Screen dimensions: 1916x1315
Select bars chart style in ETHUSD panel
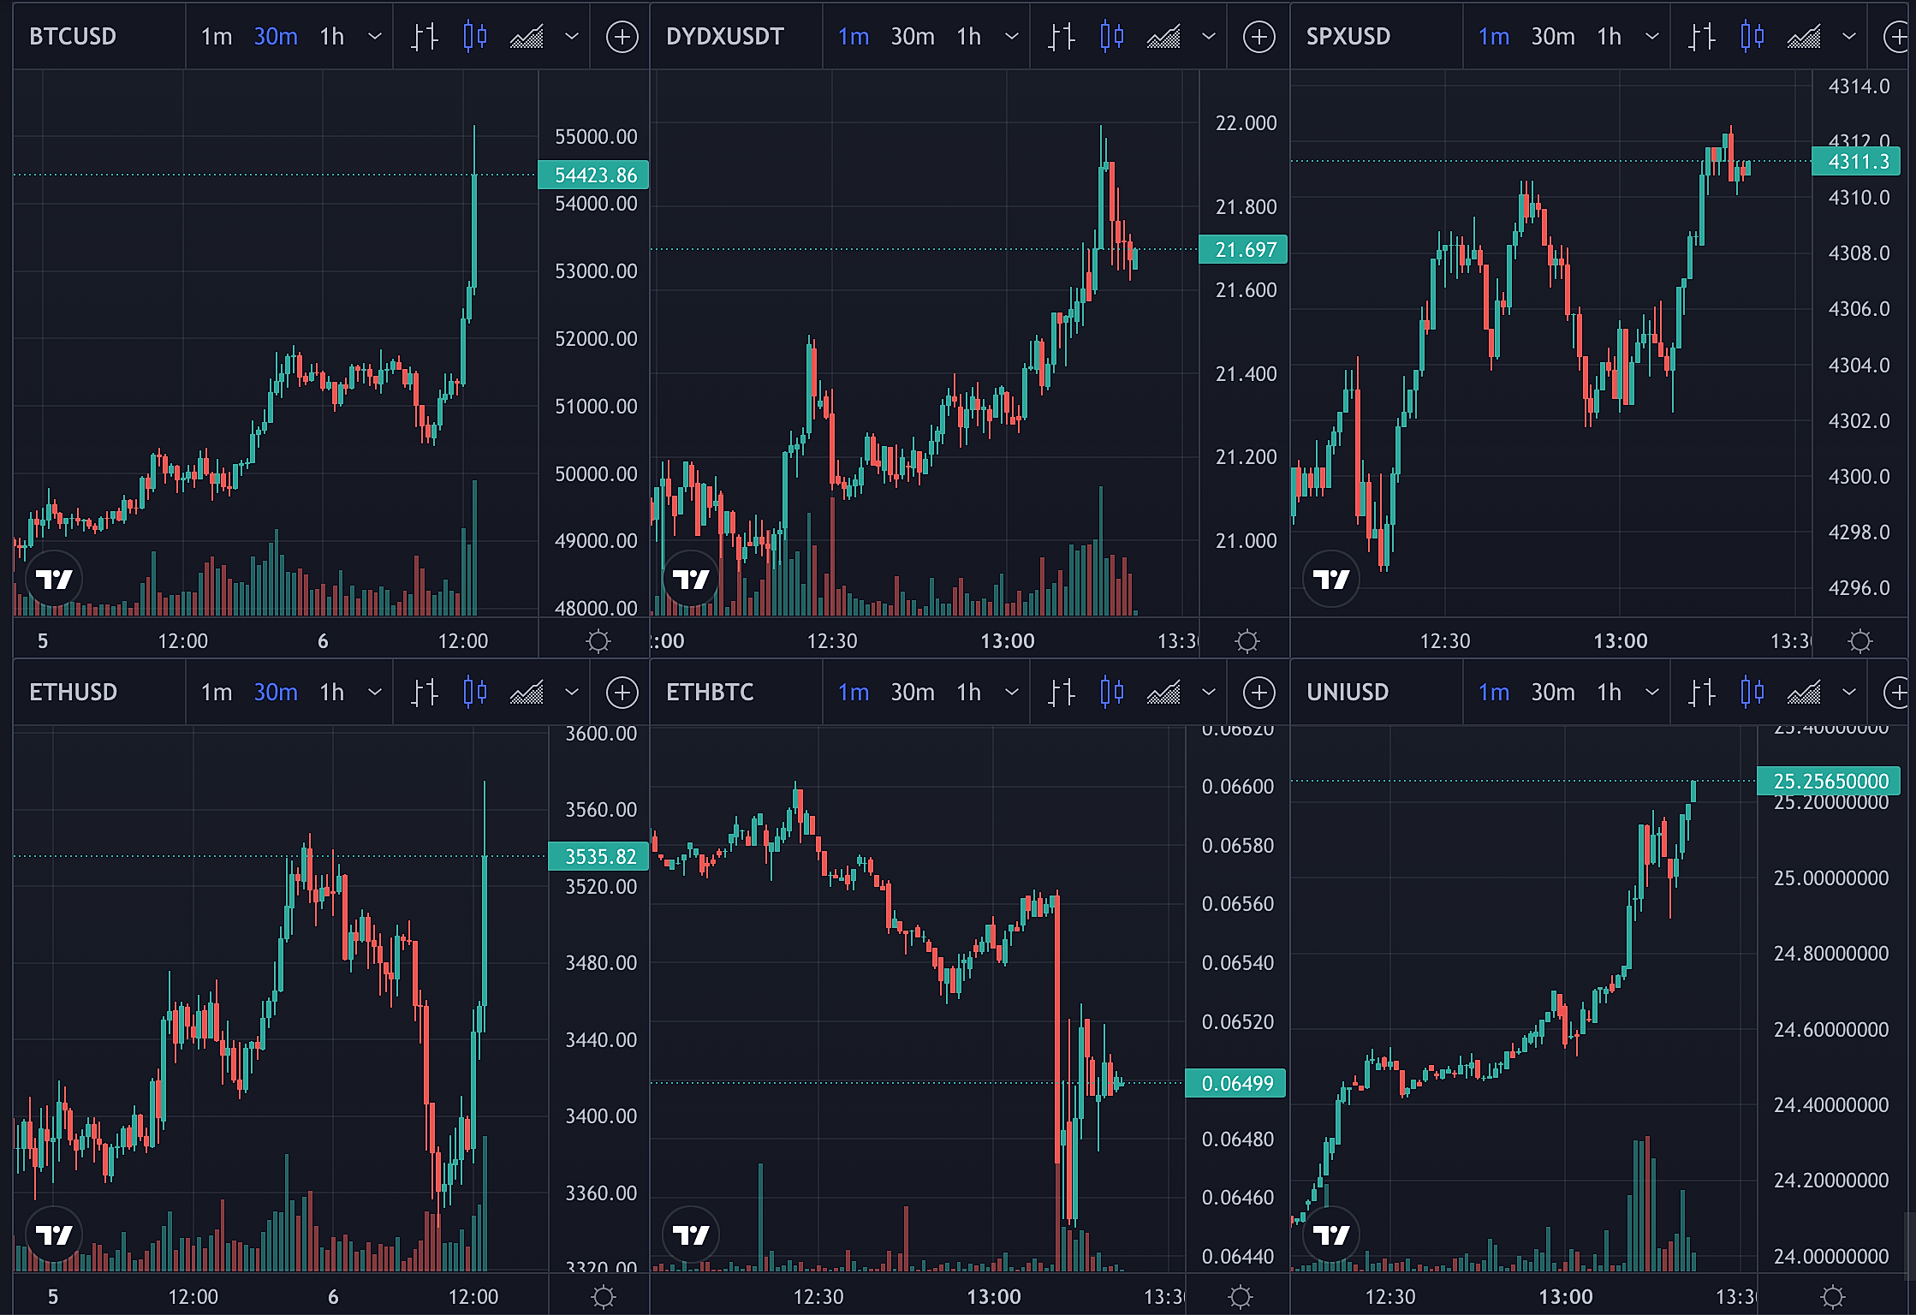click(x=425, y=693)
